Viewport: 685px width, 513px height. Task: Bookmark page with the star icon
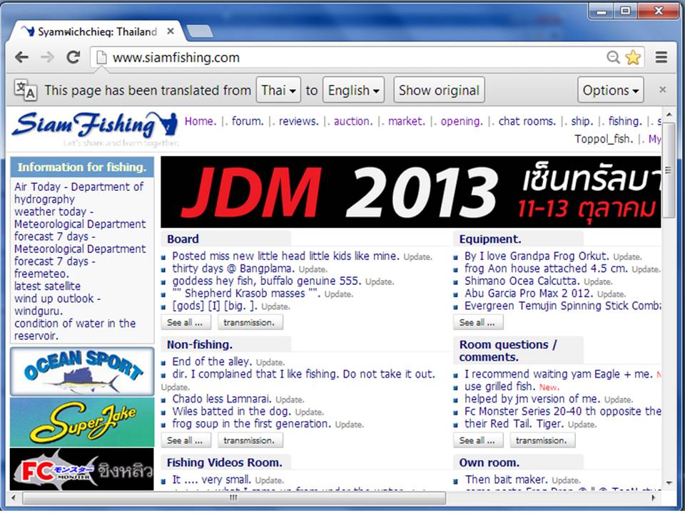(x=633, y=58)
